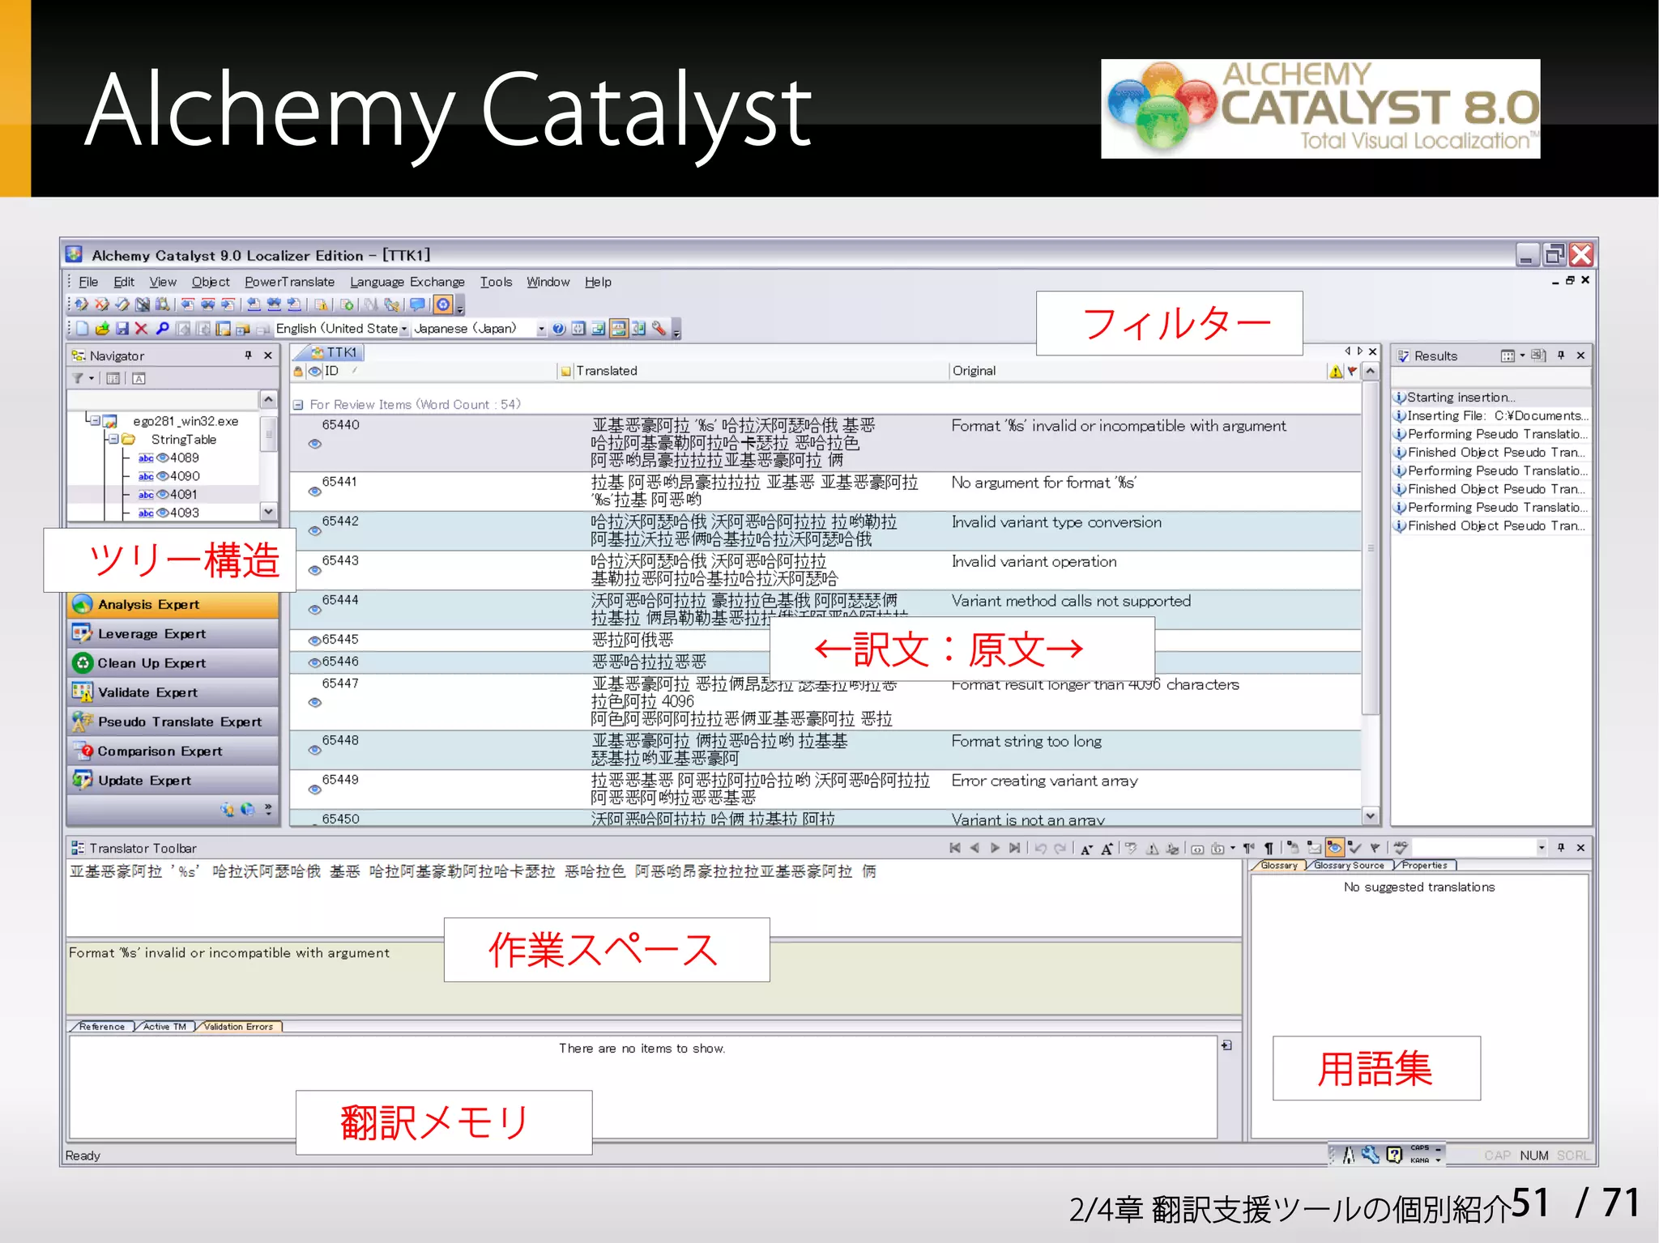Open the Japanese (Japan) target language dropdown
Image resolution: width=1659 pixels, height=1243 pixels.
tap(541, 329)
